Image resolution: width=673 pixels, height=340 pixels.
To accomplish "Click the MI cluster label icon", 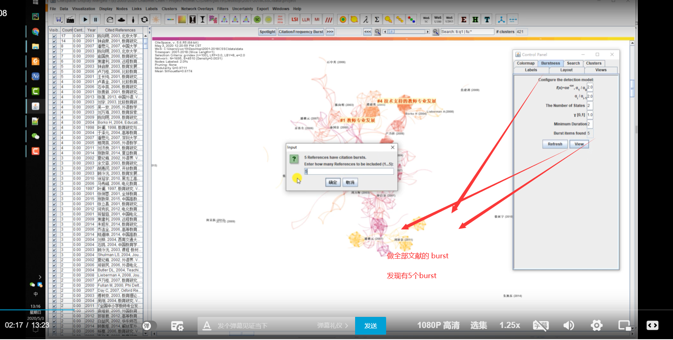I will pos(317,19).
